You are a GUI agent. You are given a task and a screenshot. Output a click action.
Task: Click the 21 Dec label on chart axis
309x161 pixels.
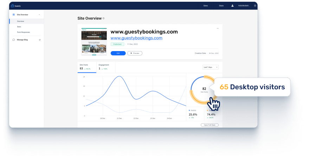pos(119,118)
